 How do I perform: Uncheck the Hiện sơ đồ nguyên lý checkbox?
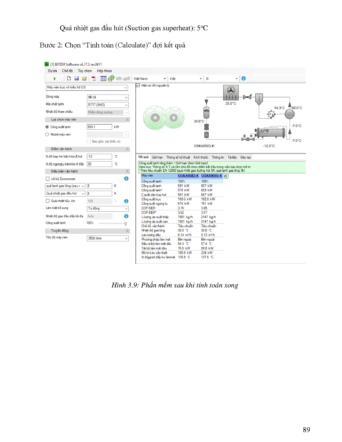pos(138,85)
